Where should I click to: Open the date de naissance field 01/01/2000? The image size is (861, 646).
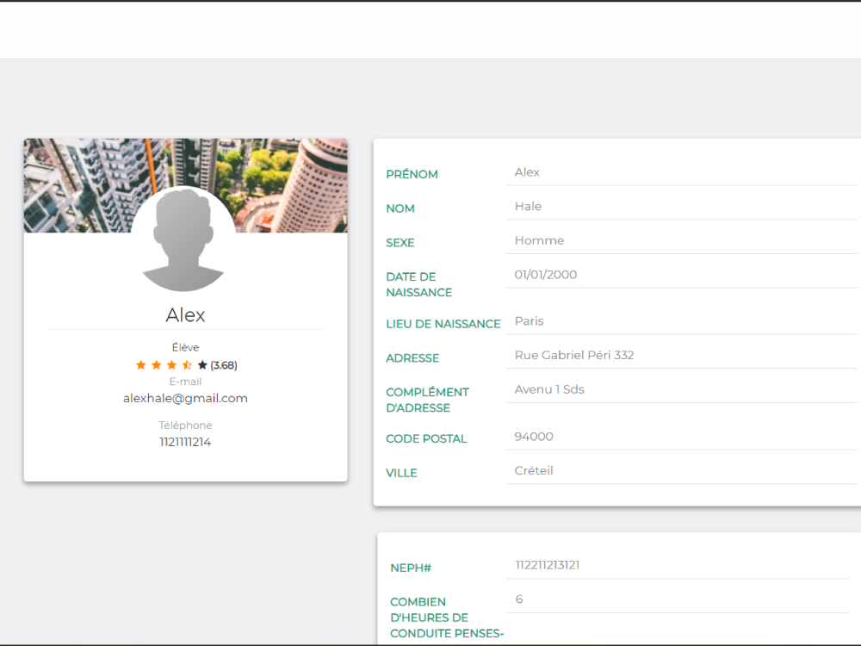point(681,275)
